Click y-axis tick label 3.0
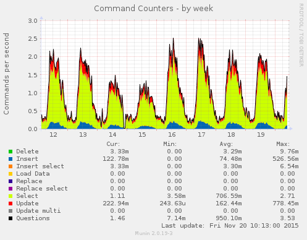Screen dimensions: 307x240 click(x=33, y=21)
